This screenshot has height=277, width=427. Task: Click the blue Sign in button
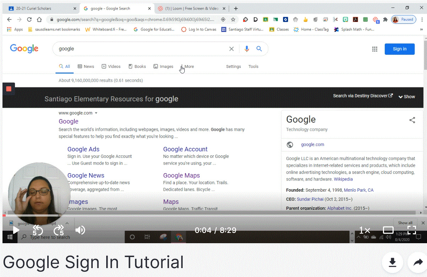400,49
